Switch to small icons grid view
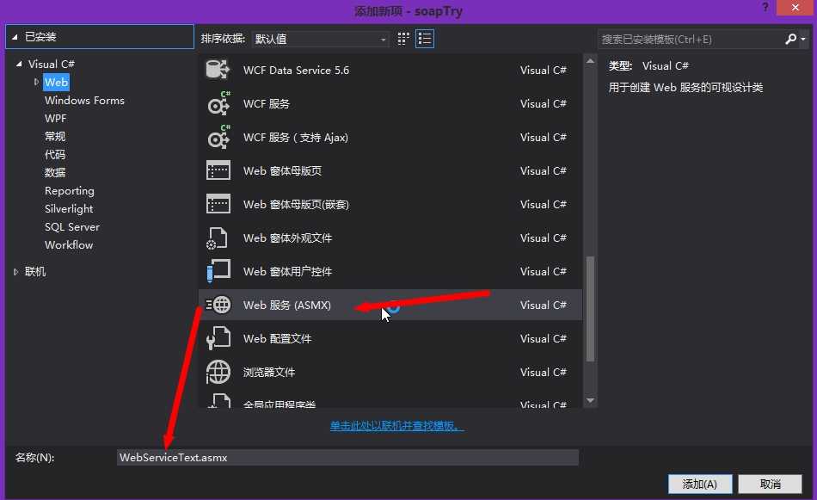 click(x=403, y=39)
